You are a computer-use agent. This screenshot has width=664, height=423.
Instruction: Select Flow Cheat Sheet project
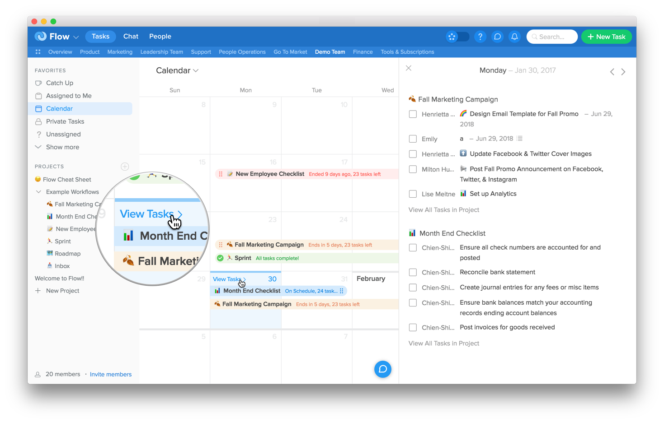pyautogui.click(x=63, y=180)
